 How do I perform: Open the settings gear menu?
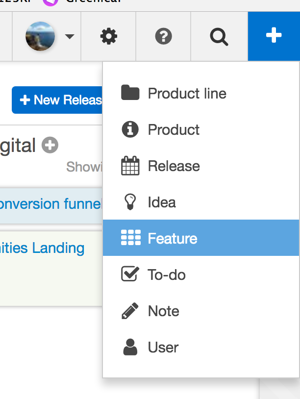tap(108, 36)
